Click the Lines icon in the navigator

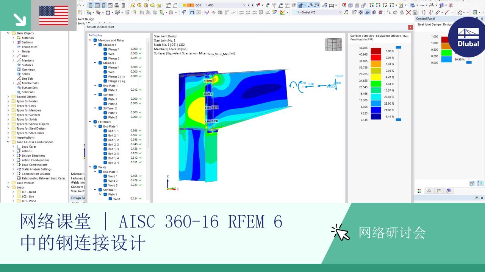[x=19, y=56]
